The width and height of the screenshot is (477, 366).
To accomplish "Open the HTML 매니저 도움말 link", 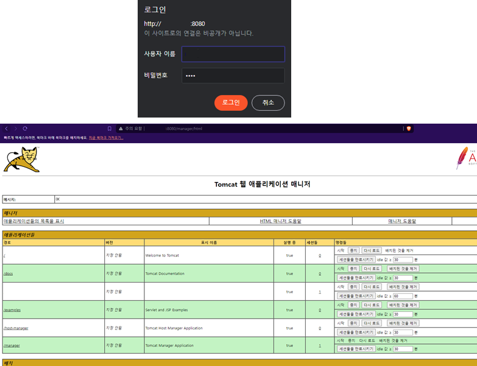I will pyautogui.click(x=280, y=221).
